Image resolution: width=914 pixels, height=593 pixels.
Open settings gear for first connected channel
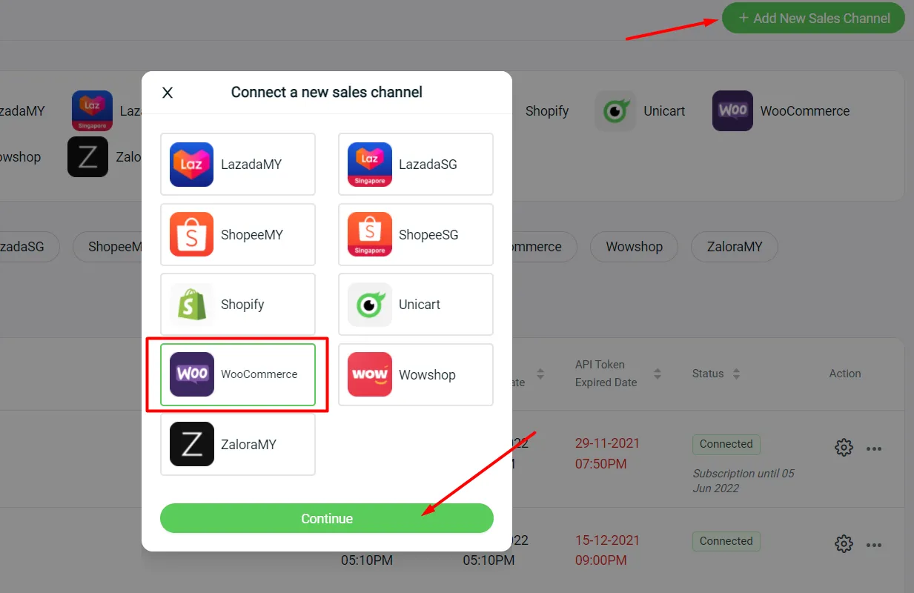[844, 448]
